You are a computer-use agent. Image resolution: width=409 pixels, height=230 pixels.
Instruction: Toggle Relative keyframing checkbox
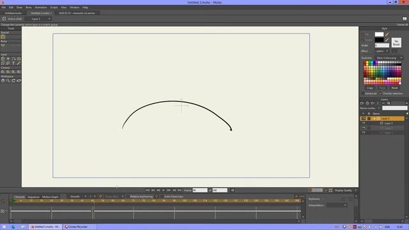pos(128,197)
